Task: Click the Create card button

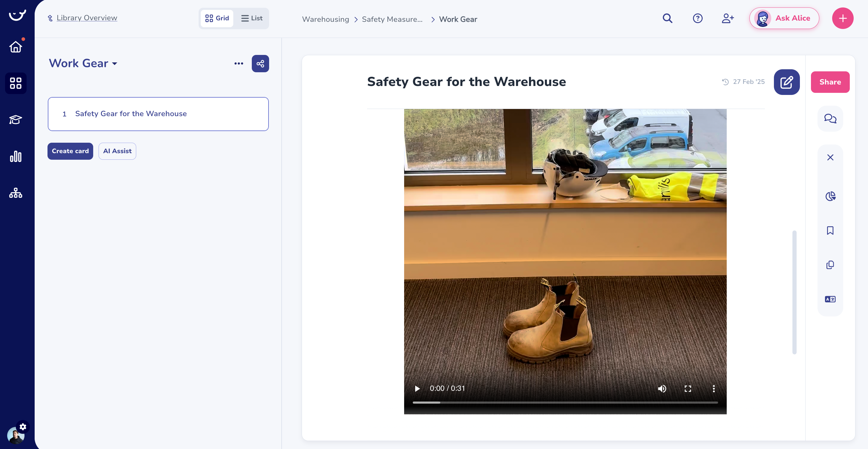Action: coord(70,151)
